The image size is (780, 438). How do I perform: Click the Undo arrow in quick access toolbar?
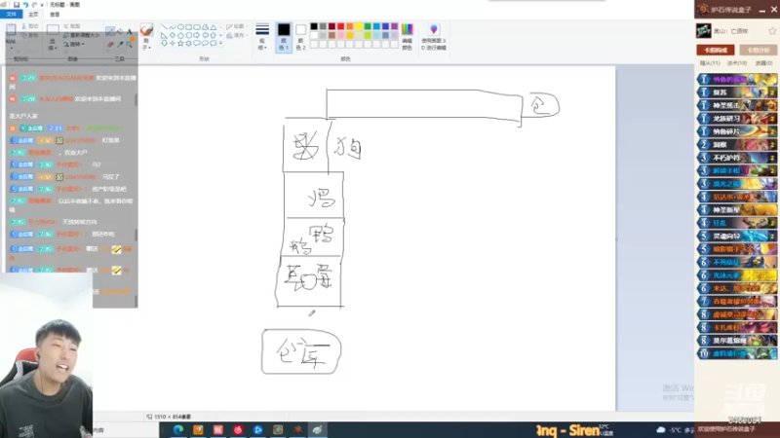pos(25,5)
